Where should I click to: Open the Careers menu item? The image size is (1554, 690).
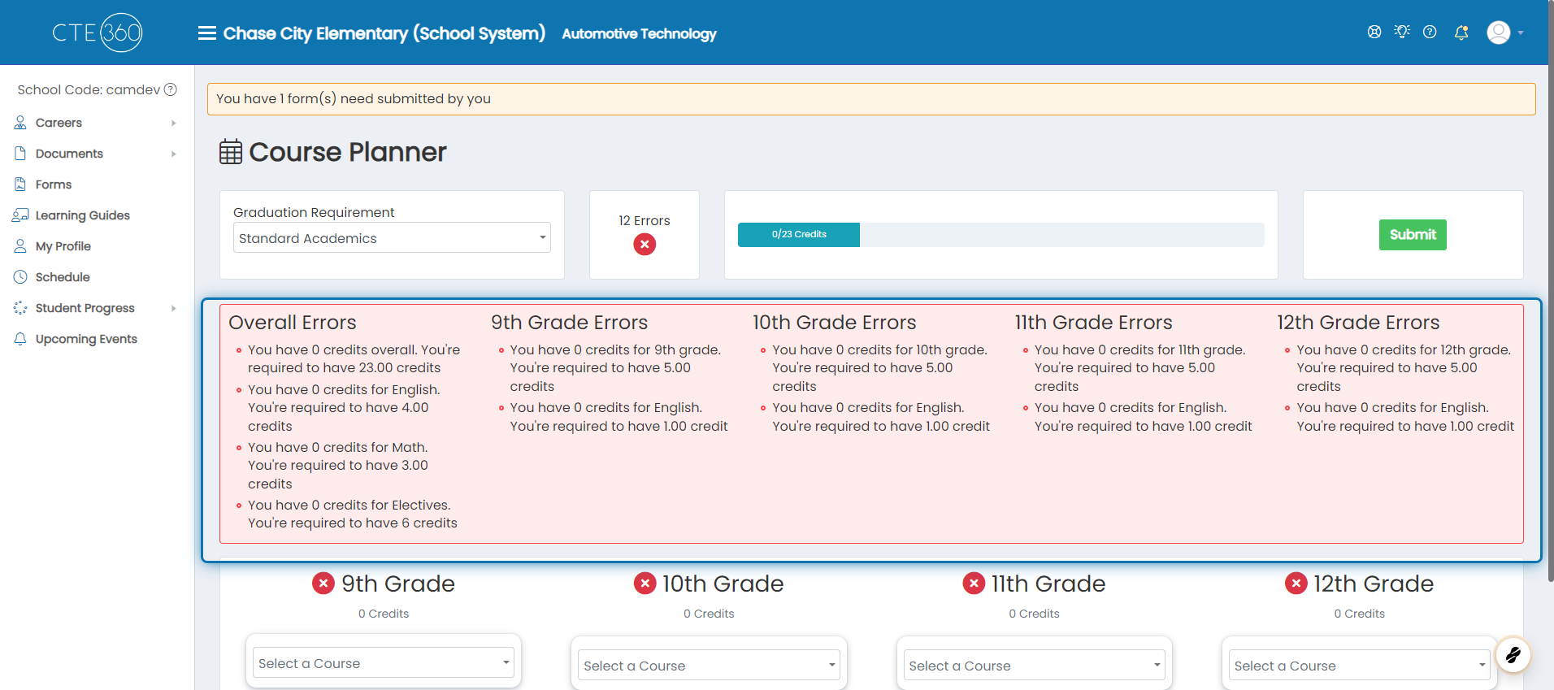[59, 123]
